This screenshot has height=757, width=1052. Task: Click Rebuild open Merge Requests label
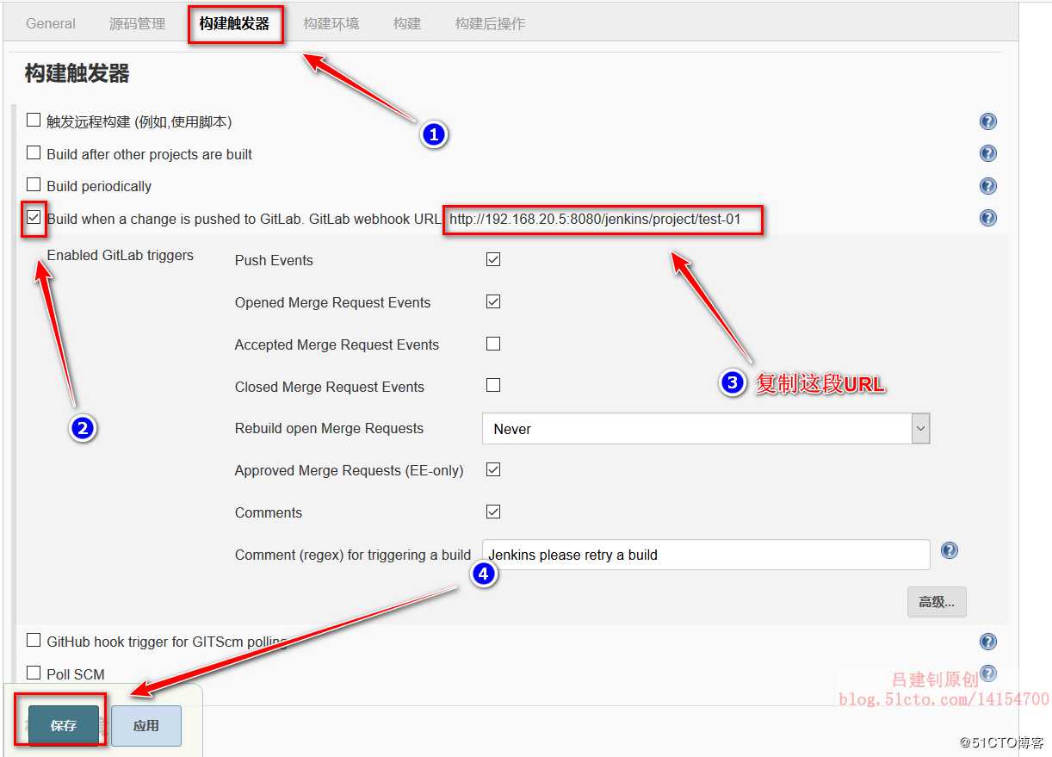329,429
